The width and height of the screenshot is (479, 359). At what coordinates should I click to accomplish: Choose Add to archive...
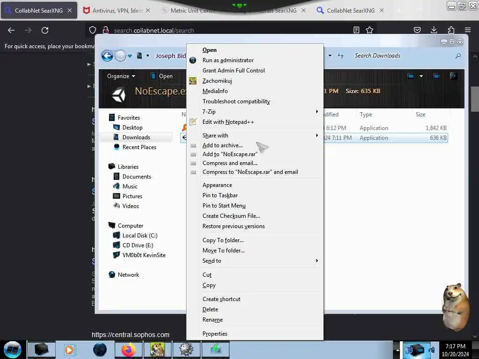click(255, 145)
